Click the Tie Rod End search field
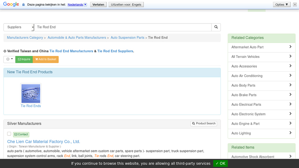 tap(123, 27)
